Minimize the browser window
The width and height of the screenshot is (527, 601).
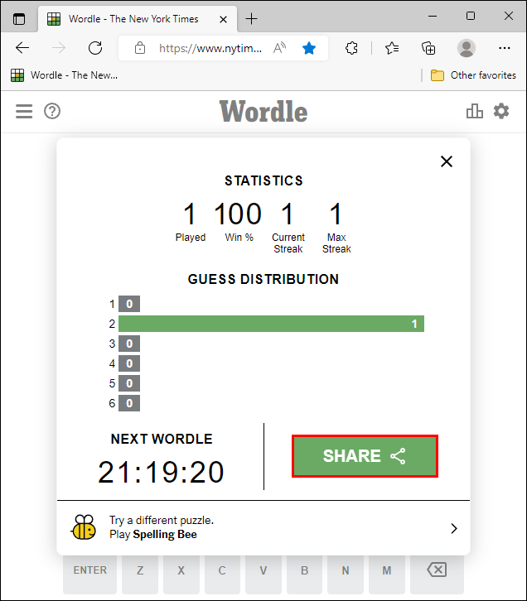pos(433,16)
